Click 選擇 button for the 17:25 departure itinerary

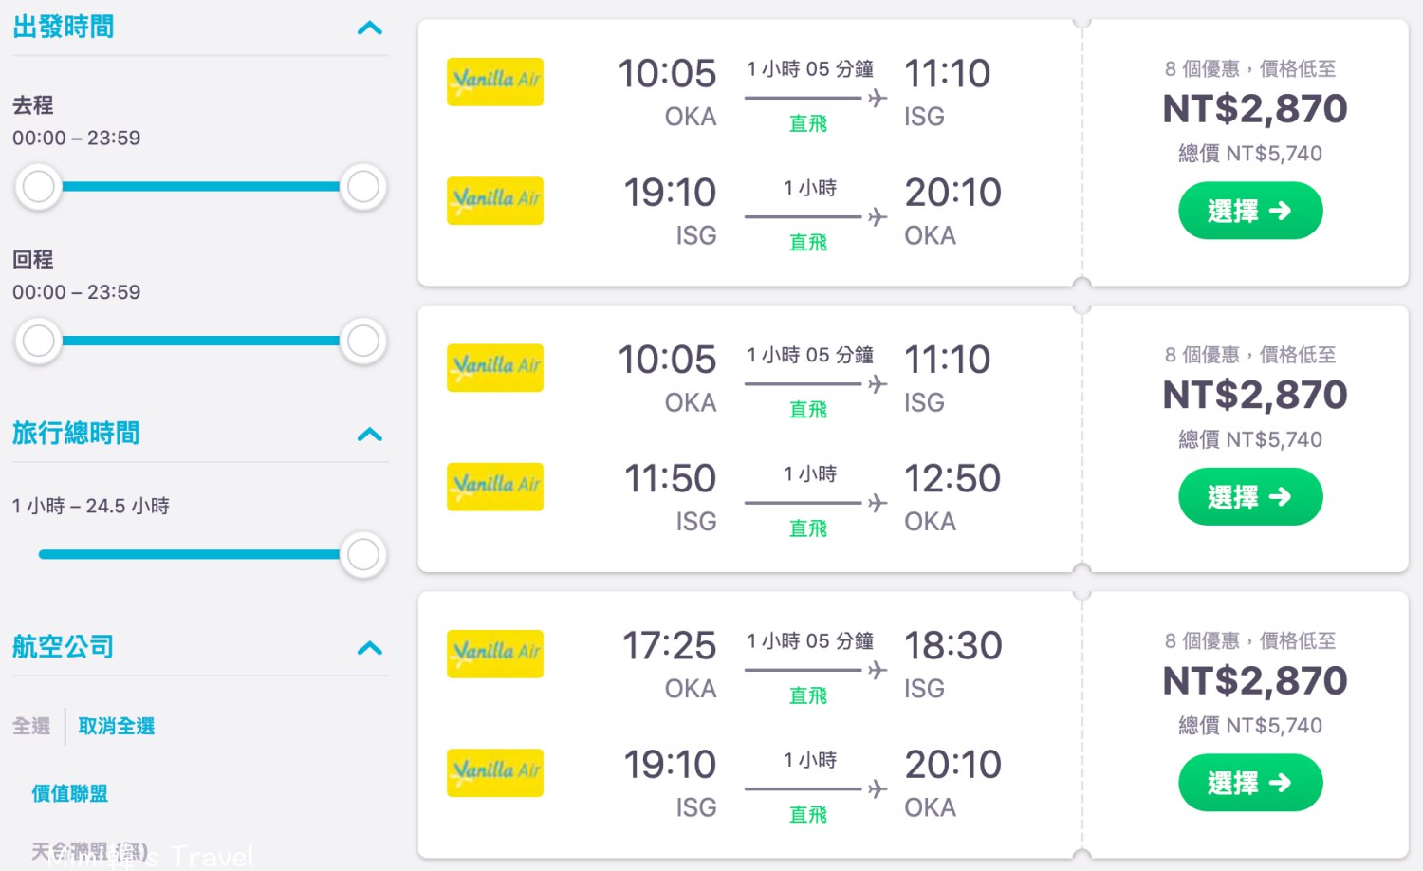[1250, 783]
